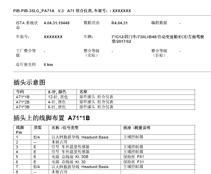Click the 插头上的线脚布置 A71*1B heading
The width and height of the screenshot is (211, 174).
pos(51,118)
